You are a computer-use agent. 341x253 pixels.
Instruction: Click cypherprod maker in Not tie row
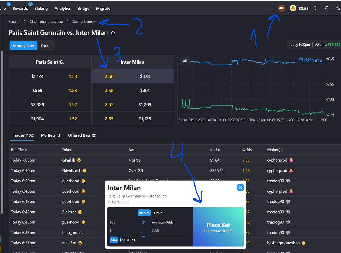tap(277, 160)
